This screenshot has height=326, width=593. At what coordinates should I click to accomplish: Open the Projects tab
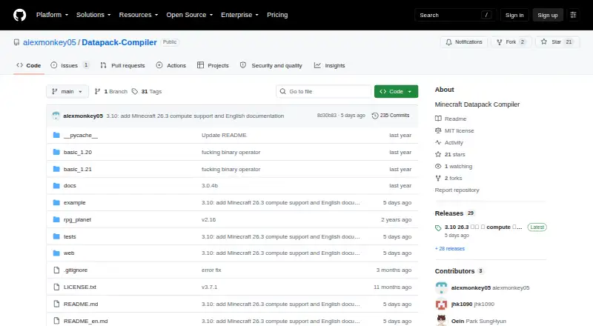pyautogui.click(x=213, y=65)
